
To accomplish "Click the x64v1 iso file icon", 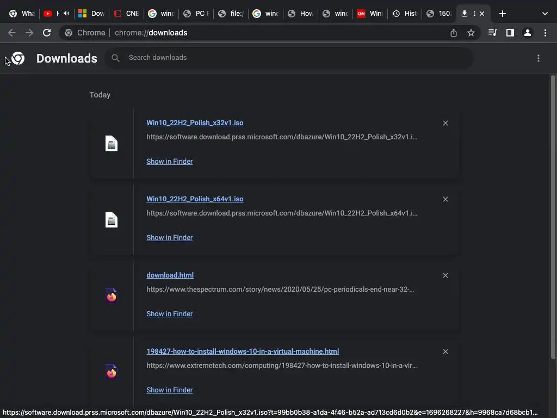I will tap(111, 220).
